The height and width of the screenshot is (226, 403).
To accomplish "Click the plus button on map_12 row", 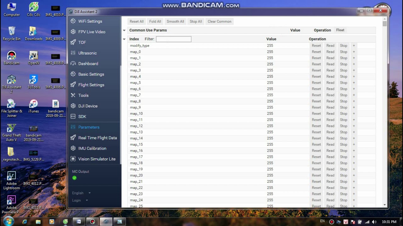I will (x=354, y=126).
